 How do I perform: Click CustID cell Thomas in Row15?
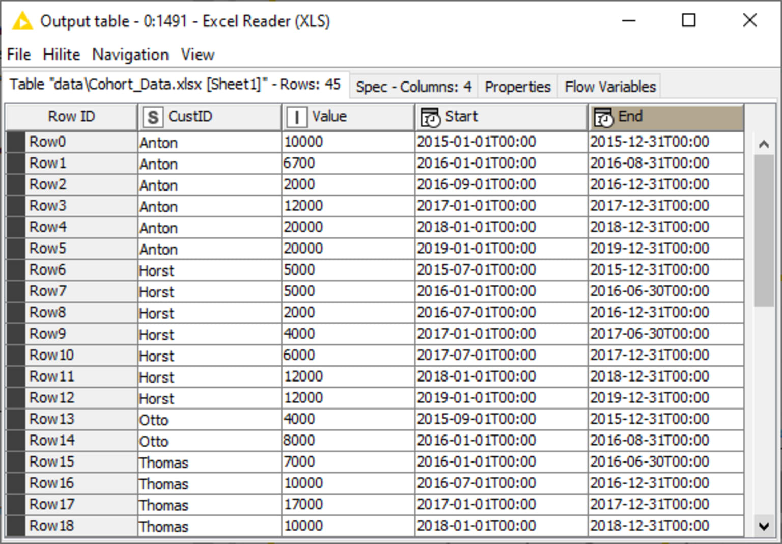click(209, 462)
